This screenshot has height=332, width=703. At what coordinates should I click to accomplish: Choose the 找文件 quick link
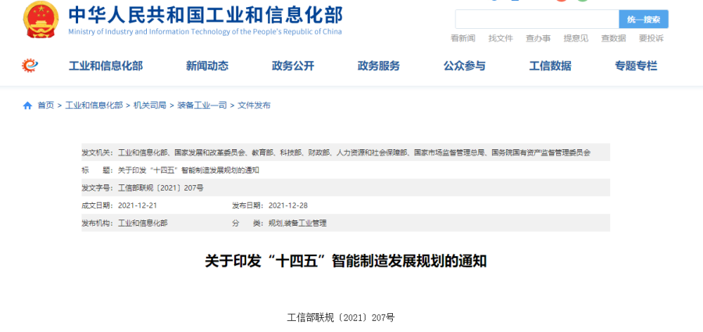[501, 38]
